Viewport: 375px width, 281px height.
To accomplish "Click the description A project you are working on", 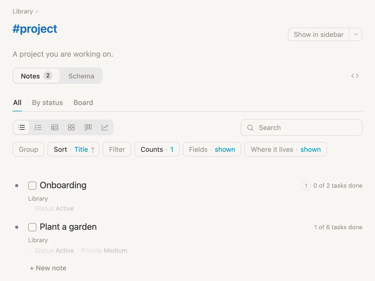I will pyautogui.click(x=63, y=54).
